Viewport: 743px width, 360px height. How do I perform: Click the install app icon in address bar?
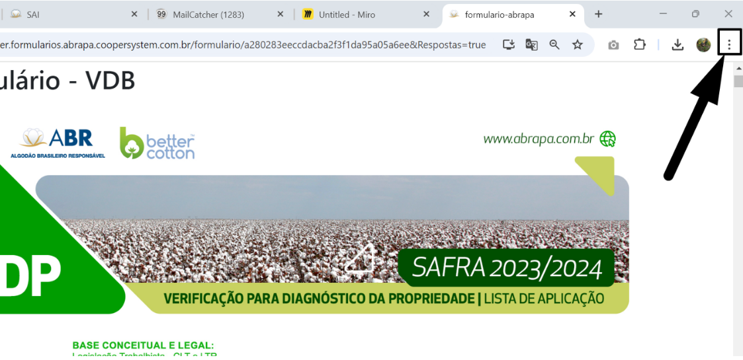tap(508, 45)
